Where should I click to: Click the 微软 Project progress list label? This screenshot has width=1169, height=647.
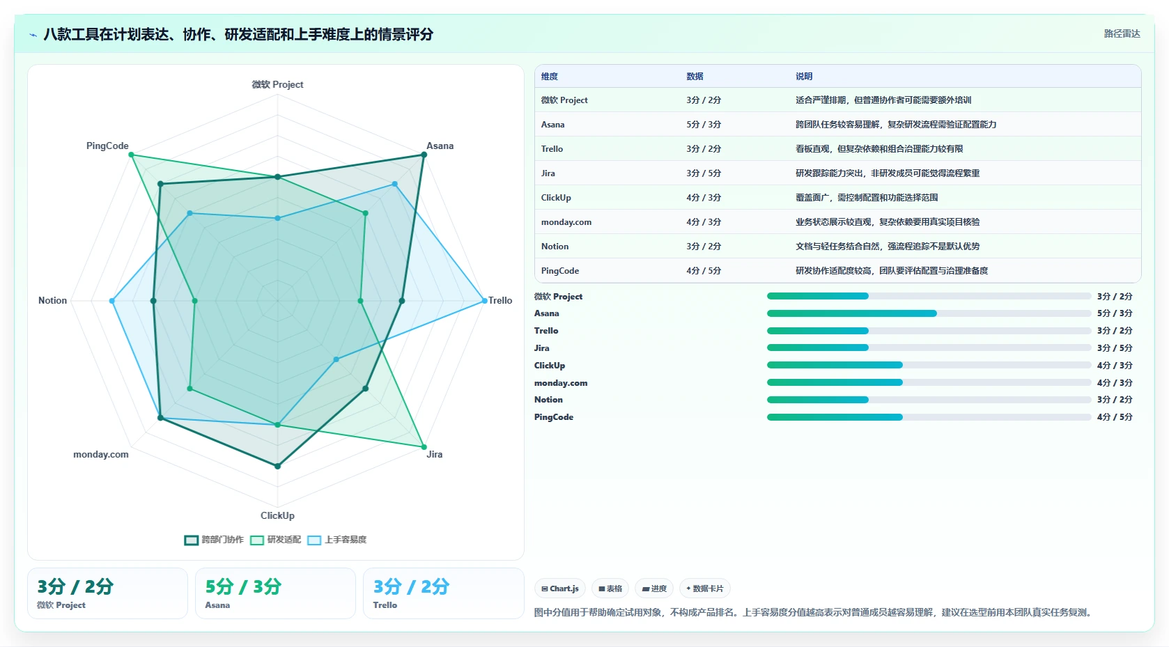(558, 297)
